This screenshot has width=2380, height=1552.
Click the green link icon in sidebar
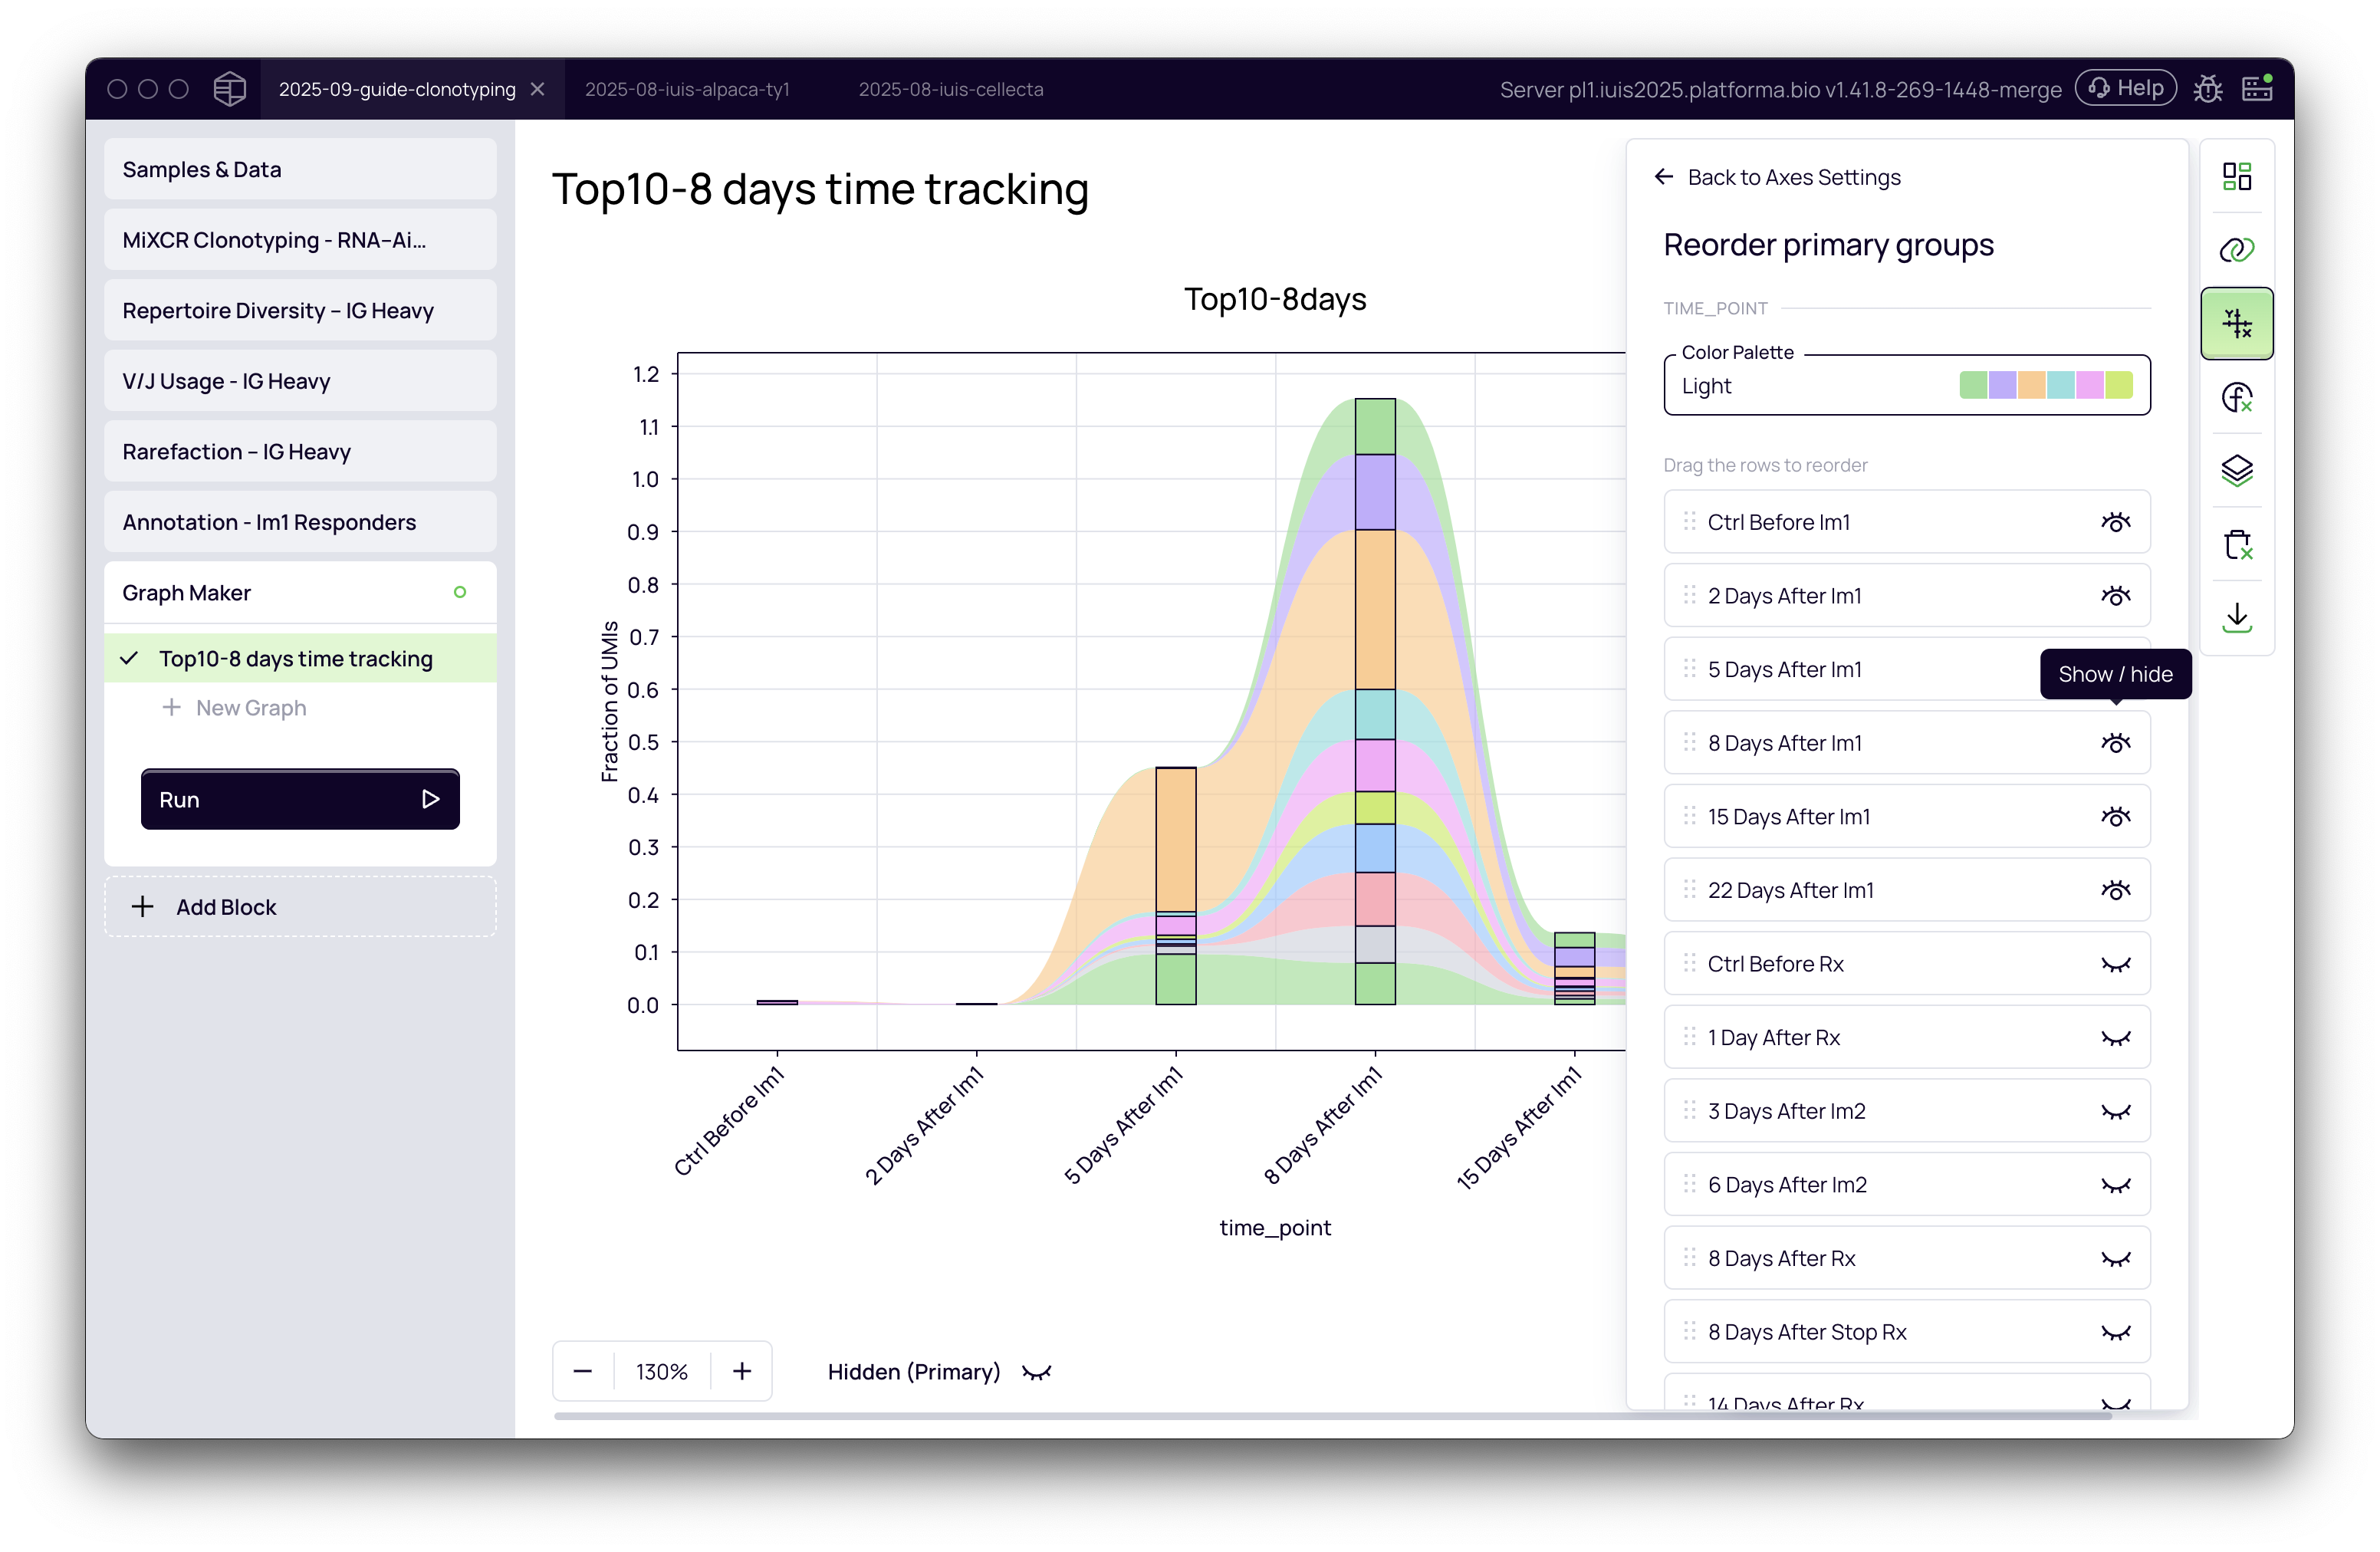pos(2236,249)
